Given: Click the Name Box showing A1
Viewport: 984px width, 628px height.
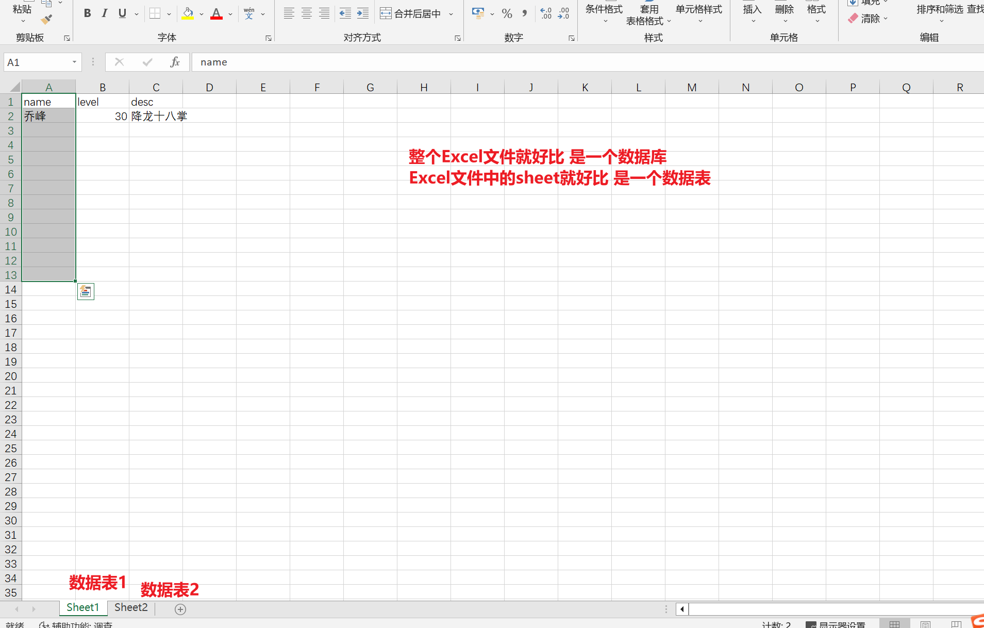Looking at the screenshot, I should coord(37,61).
